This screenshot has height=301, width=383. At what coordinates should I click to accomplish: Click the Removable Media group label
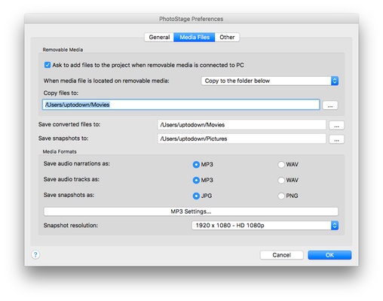(63, 50)
